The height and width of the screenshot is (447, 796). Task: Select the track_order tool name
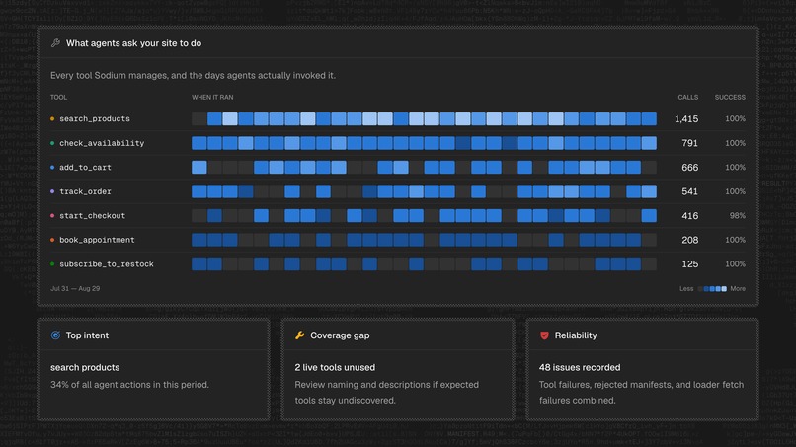(x=85, y=191)
